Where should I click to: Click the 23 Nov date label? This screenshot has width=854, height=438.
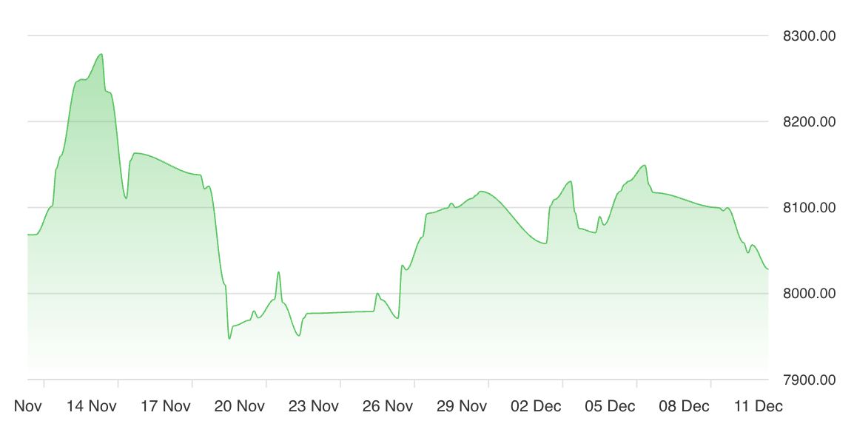(314, 406)
